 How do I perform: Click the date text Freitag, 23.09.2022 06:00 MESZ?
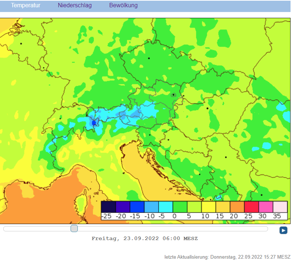point(144,238)
